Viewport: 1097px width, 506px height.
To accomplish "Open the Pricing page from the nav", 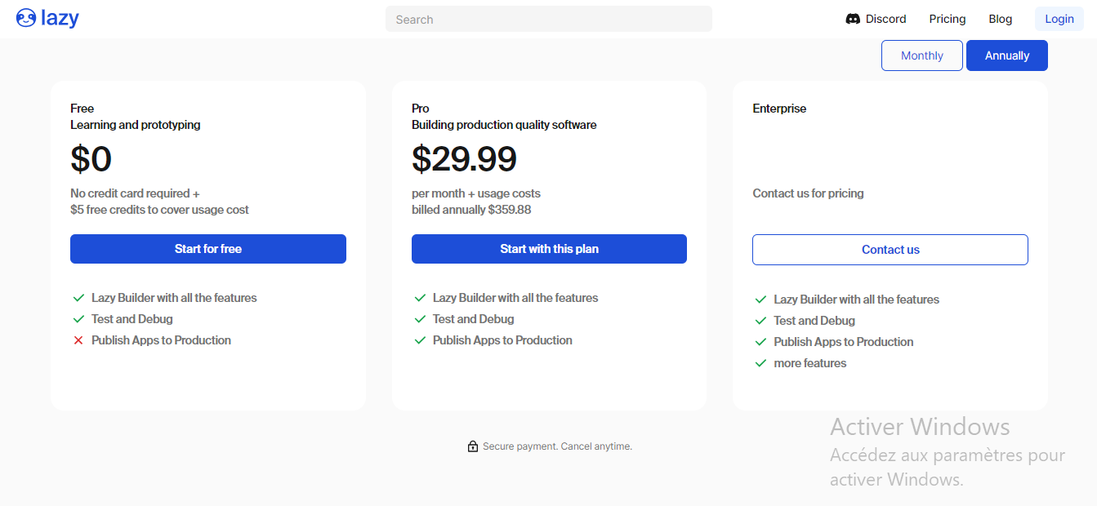I will (948, 19).
